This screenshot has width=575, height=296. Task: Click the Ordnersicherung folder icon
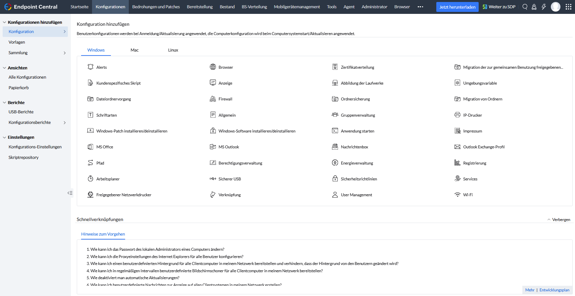tap(335, 99)
